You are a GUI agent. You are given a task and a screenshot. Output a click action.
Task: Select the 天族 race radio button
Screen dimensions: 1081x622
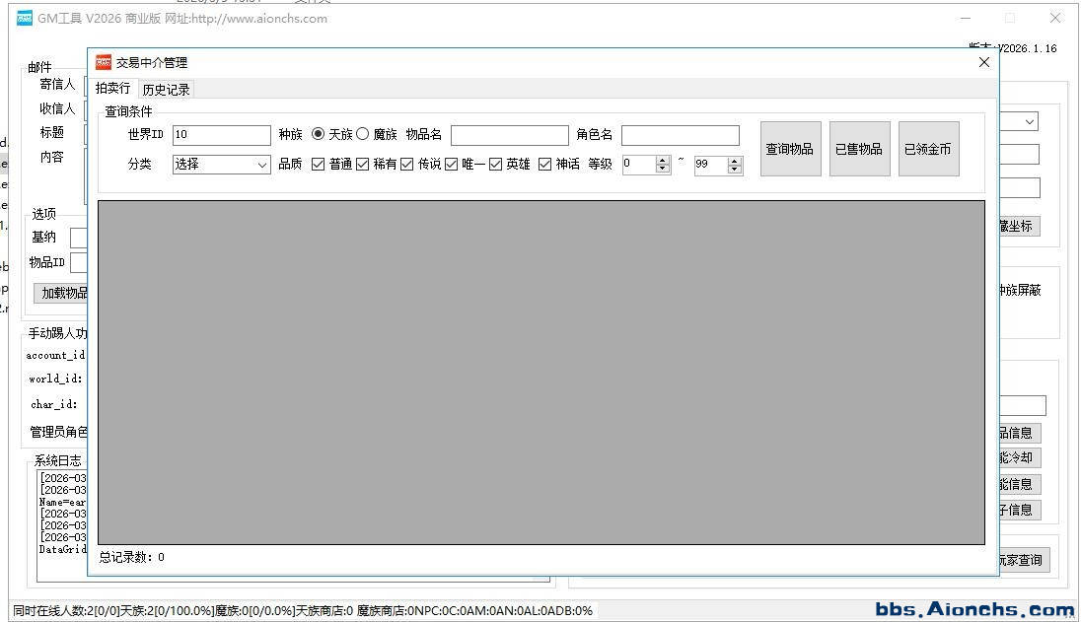(318, 134)
